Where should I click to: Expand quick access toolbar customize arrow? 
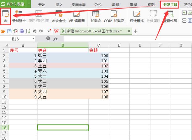pos(49,31)
